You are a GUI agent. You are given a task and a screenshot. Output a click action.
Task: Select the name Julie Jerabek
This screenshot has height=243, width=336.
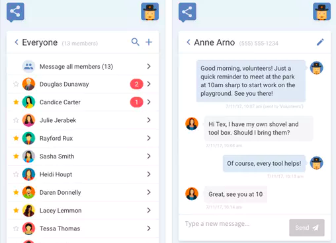(58, 120)
